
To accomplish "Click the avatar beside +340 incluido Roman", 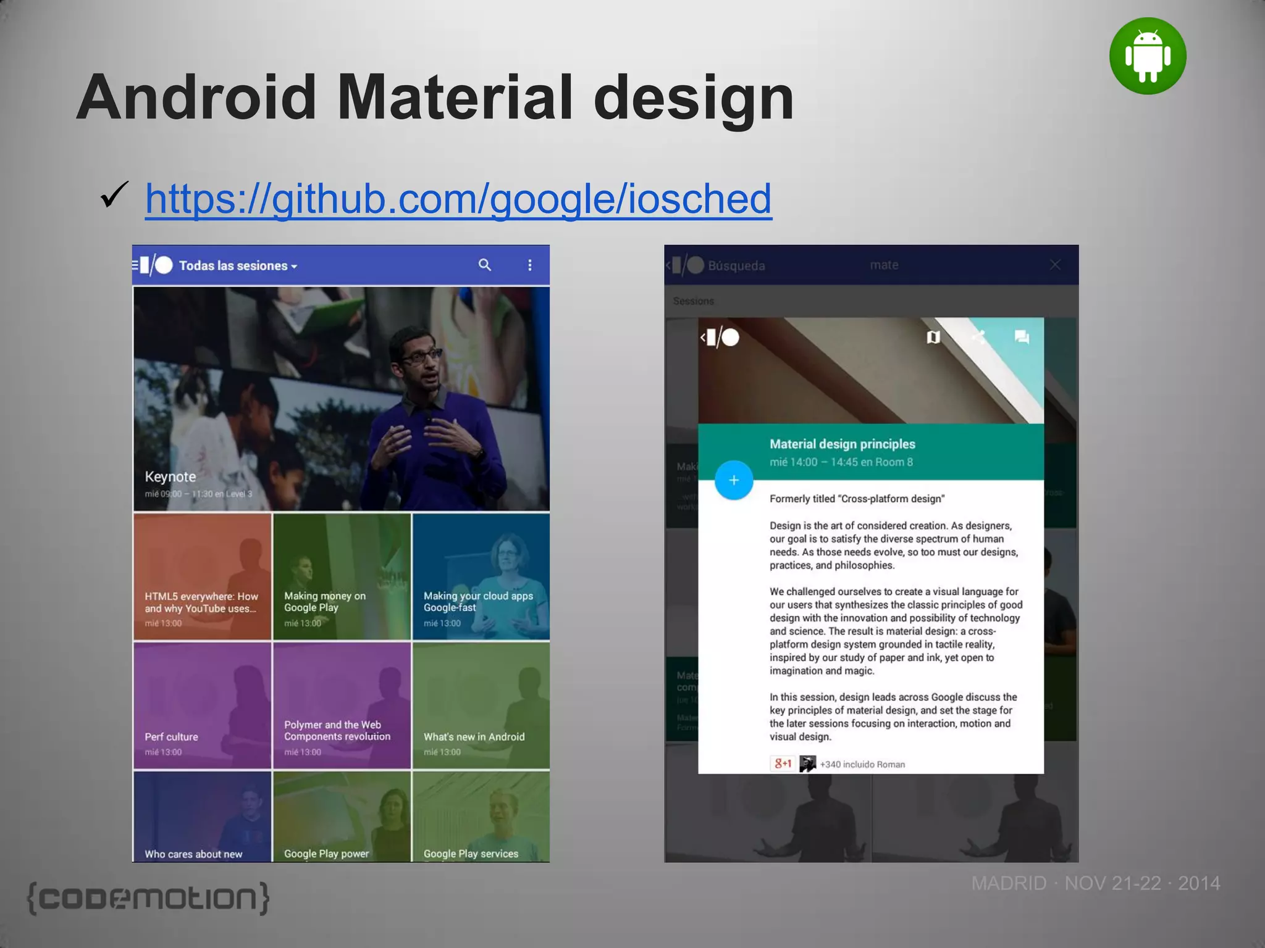I will (x=807, y=763).
